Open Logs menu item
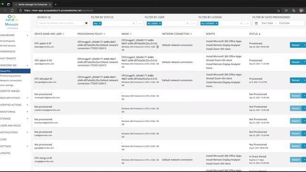Viewport: 306px width, 172px height. coord(3,140)
